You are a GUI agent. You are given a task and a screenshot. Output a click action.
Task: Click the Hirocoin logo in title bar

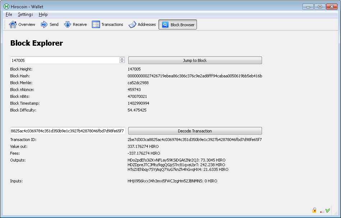pyautogui.click(x=6, y=6)
